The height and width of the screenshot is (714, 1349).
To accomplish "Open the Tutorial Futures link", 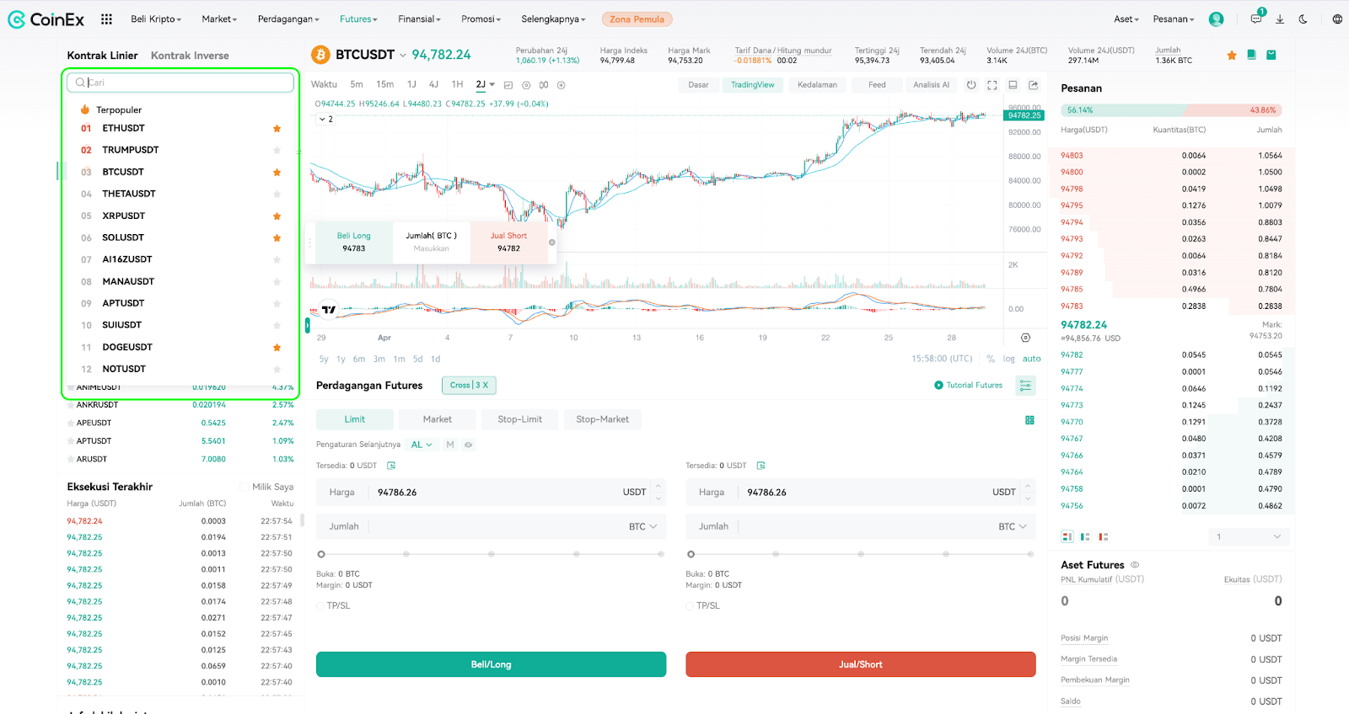I will pyautogui.click(x=968, y=385).
